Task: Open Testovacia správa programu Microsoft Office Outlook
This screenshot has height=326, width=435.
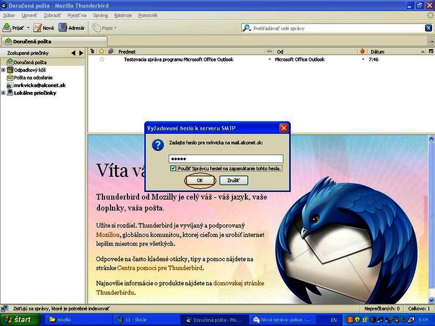Action: point(179,60)
